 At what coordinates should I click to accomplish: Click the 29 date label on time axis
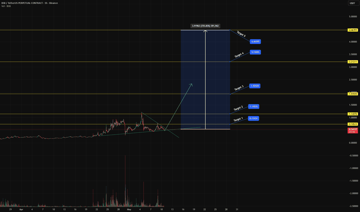pos(10,209)
